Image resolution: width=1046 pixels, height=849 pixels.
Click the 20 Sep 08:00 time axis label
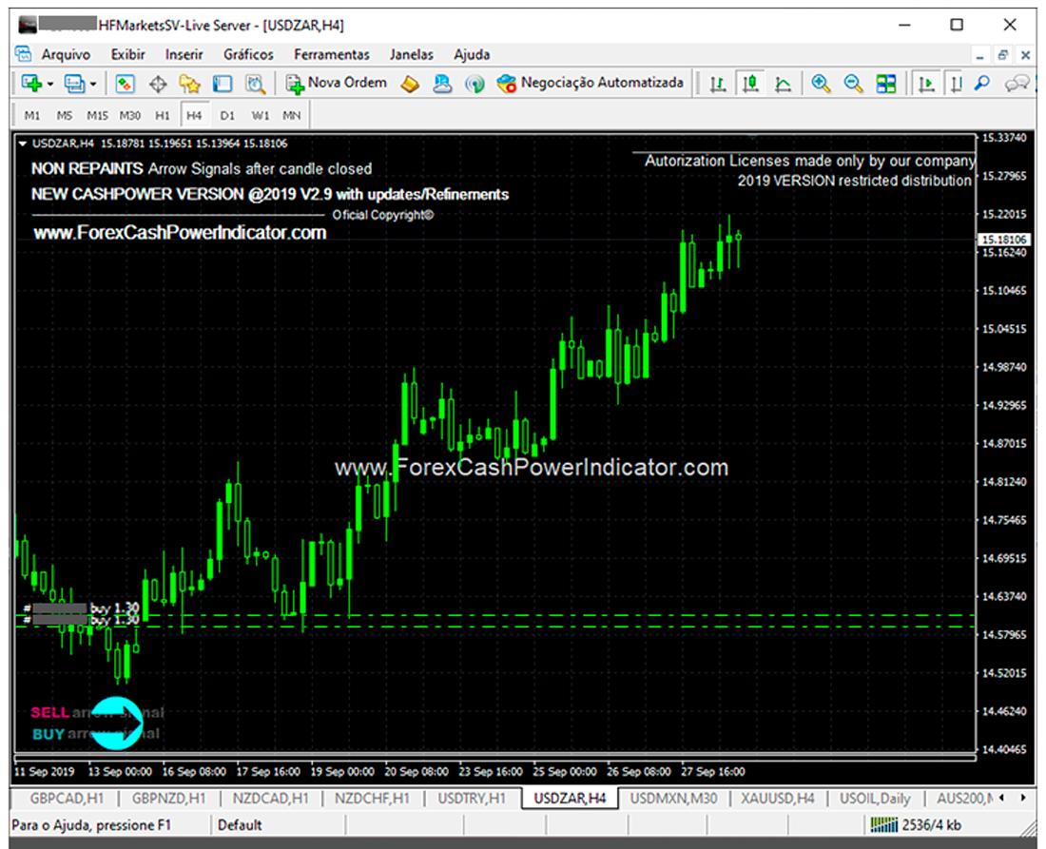[416, 772]
